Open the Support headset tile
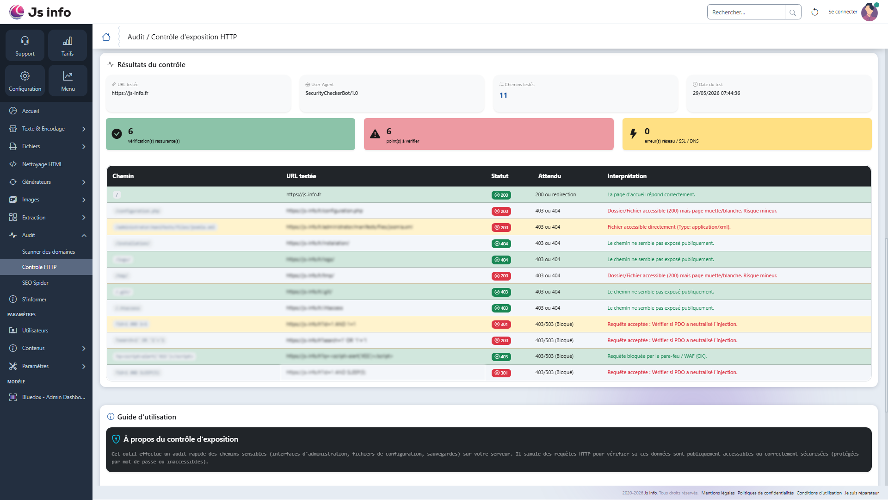Screen dimensions: 888x500 [25, 45]
